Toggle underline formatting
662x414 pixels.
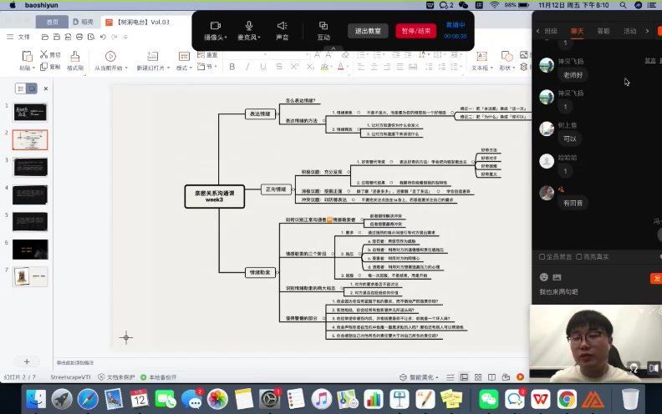coord(263,67)
